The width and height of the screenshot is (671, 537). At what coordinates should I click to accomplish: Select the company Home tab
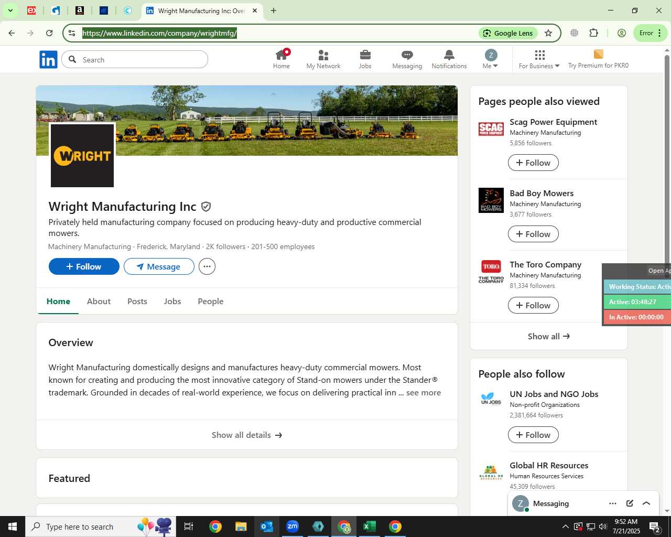58,301
